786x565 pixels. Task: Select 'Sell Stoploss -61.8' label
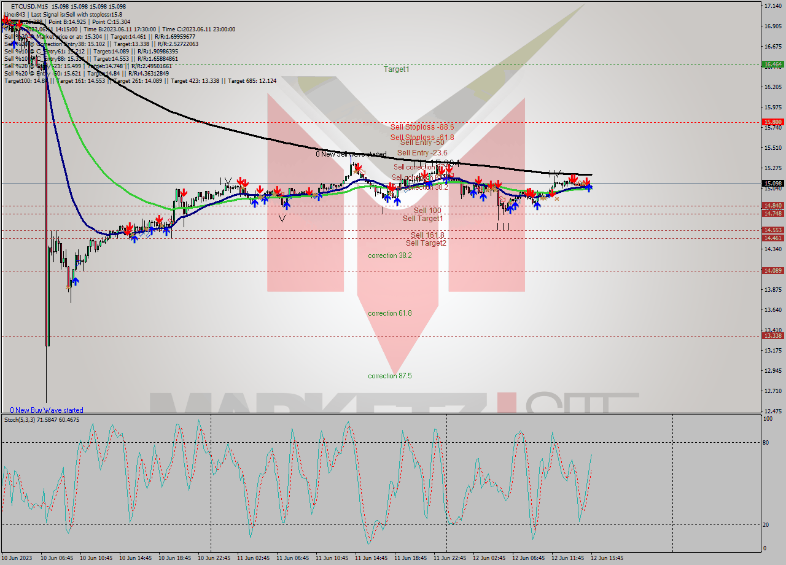pos(422,138)
